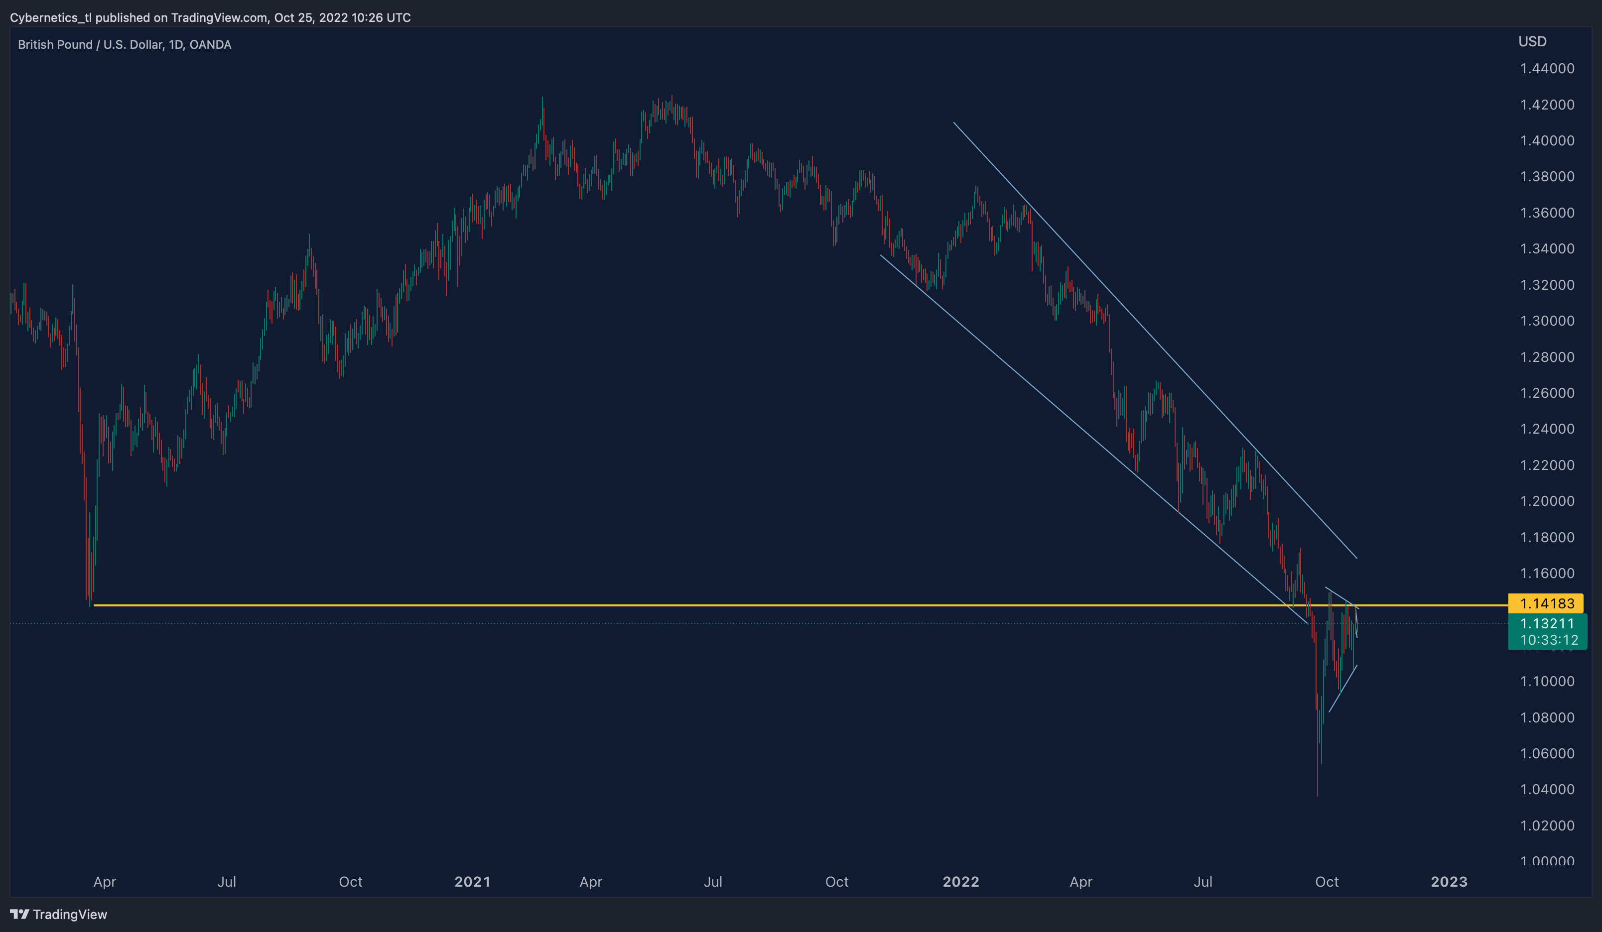Image resolution: width=1602 pixels, height=932 pixels.
Task: Click the 1.16000 price axis label
Action: 1547,573
